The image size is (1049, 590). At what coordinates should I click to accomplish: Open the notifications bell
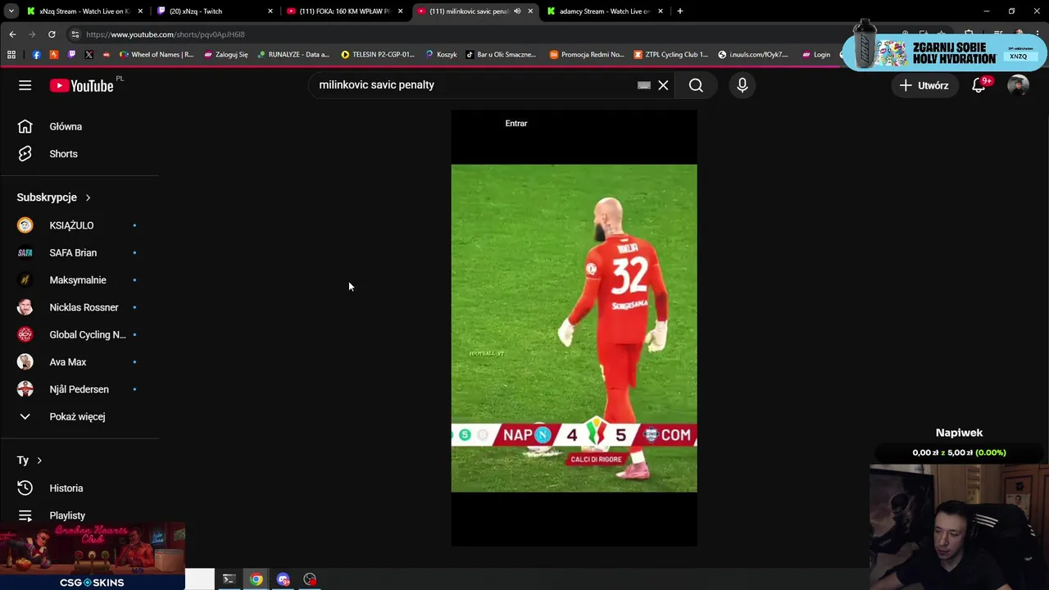click(979, 85)
